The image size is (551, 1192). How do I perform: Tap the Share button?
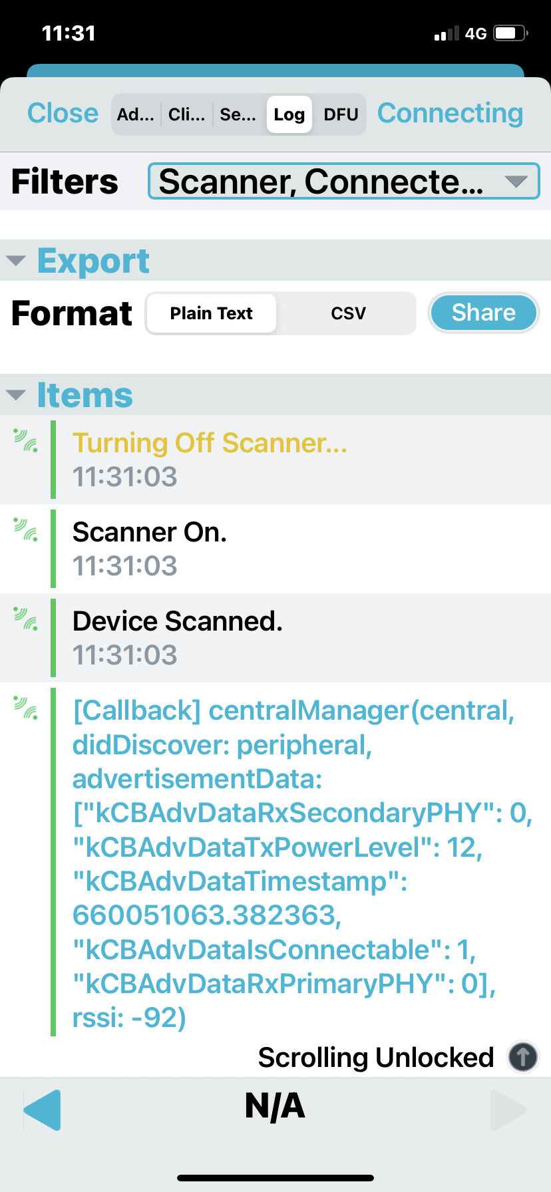(x=484, y=313)
